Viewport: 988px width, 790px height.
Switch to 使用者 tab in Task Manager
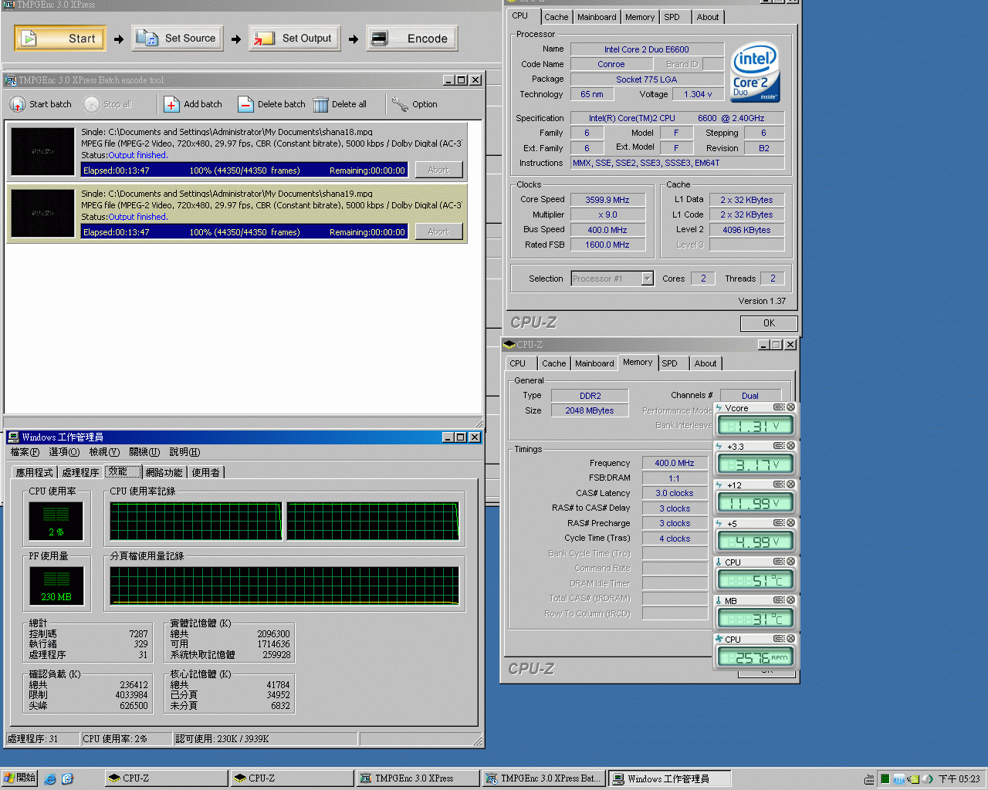[205, 472]
